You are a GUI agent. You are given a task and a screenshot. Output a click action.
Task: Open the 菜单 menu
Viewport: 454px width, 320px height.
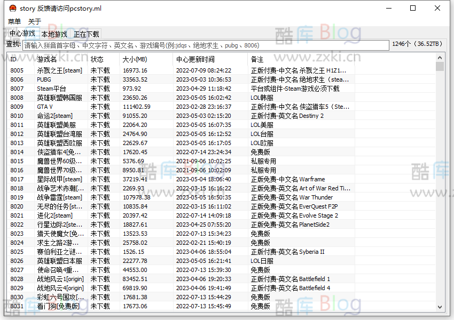pos(13,21)
